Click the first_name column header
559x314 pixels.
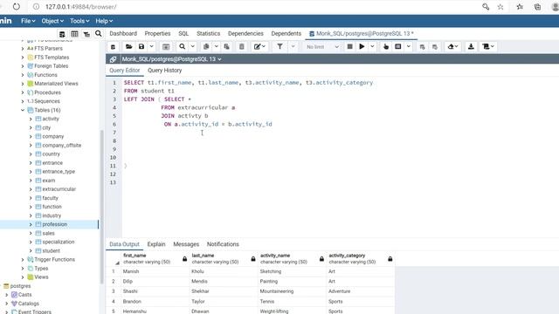[x=155, y=258]
